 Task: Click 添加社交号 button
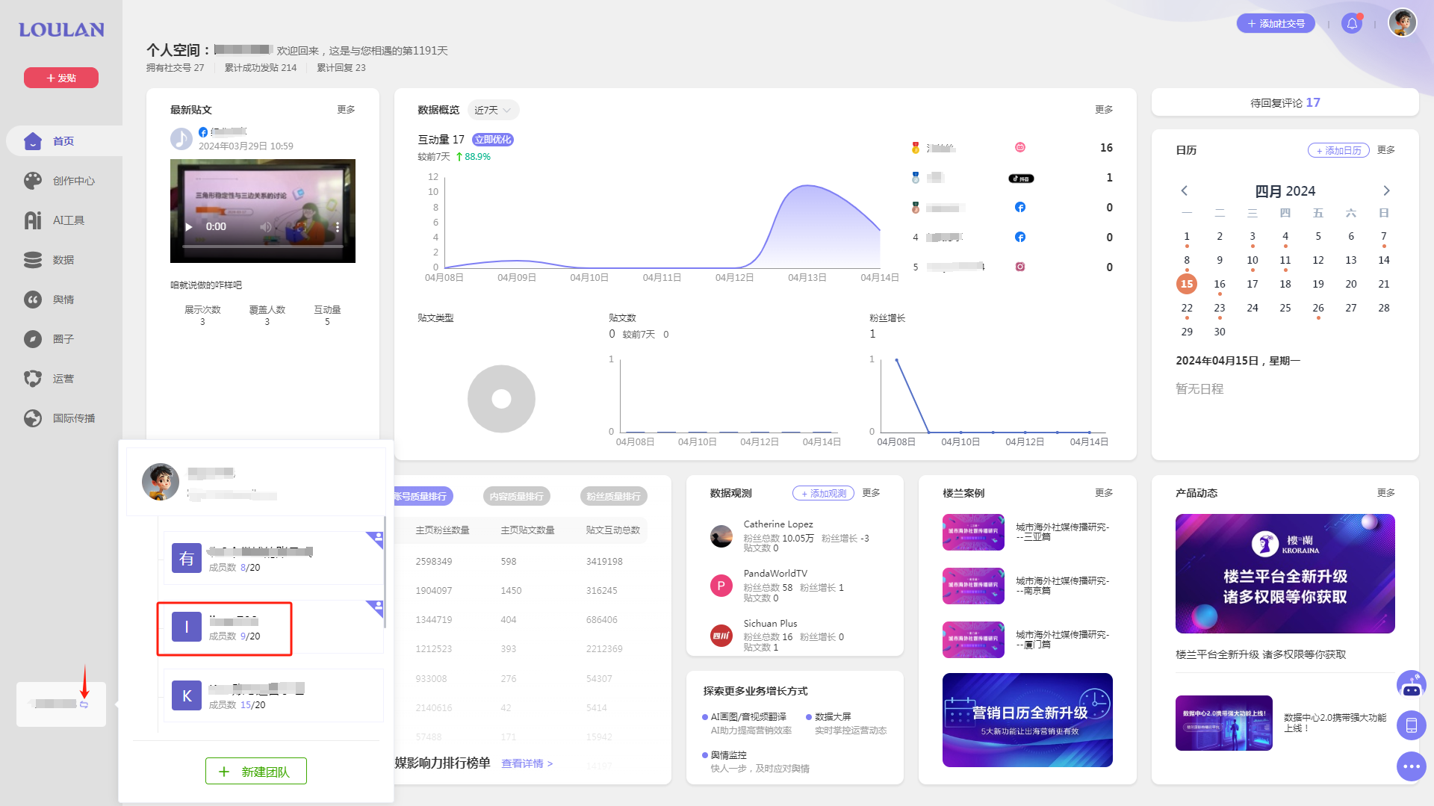1276,23
